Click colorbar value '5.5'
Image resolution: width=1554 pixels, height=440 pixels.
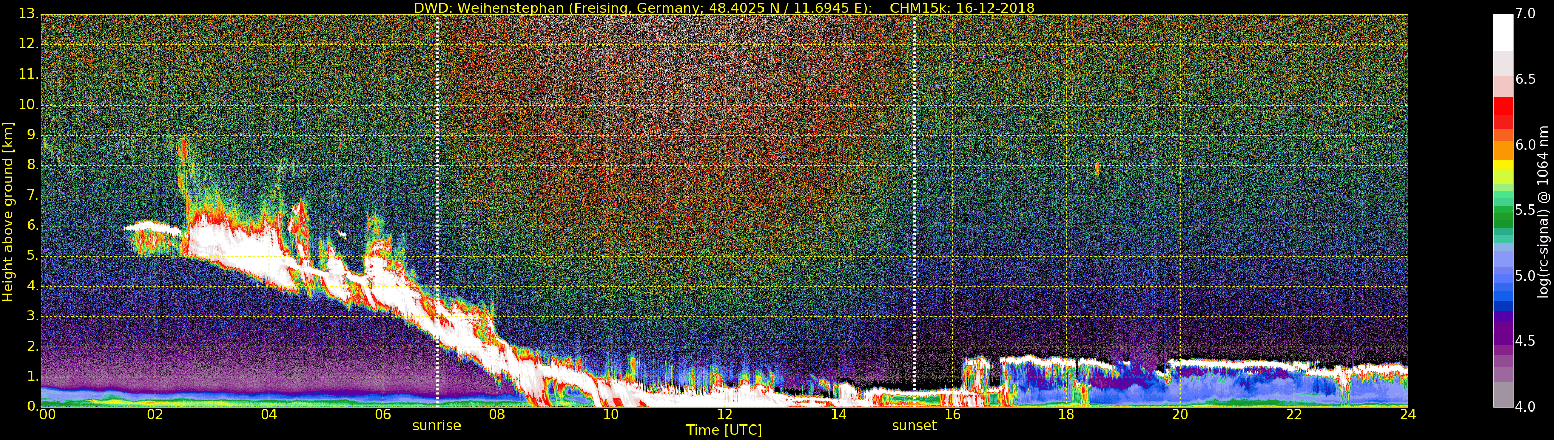(x=1526, y=210)
